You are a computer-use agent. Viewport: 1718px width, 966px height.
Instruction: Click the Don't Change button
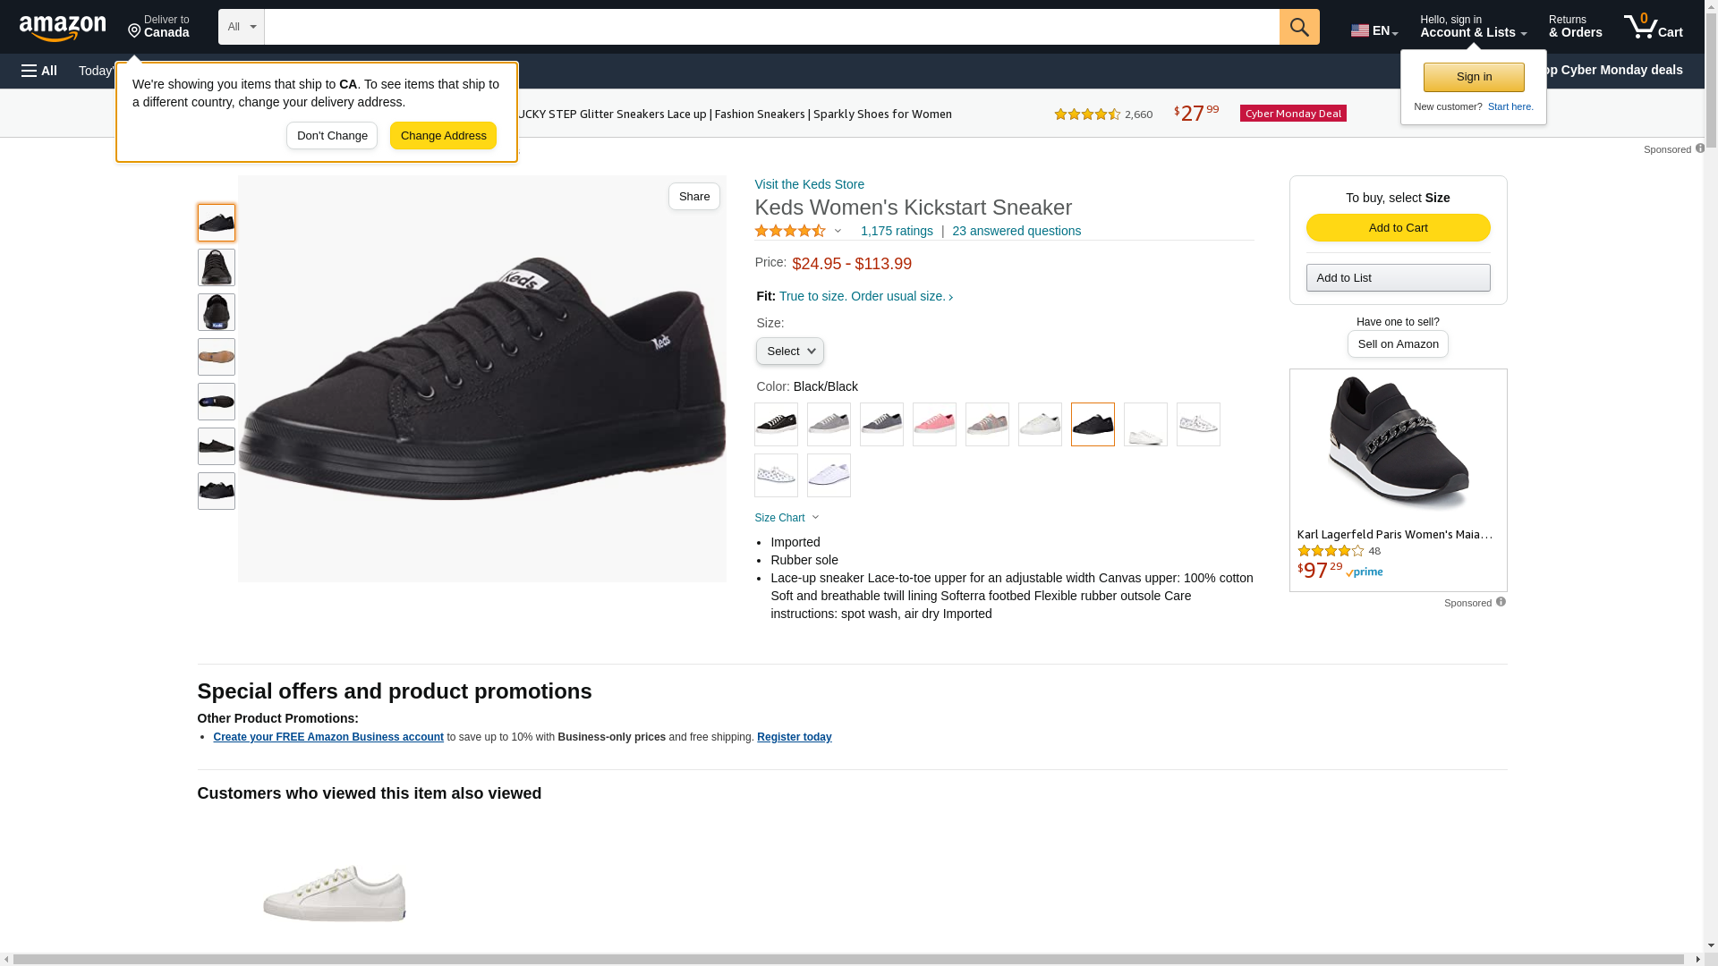click(332, 136)
